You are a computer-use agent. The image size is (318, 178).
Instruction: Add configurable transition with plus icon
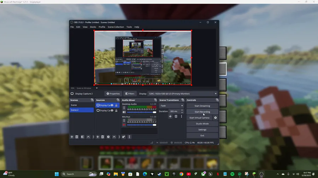pos(170,116)
